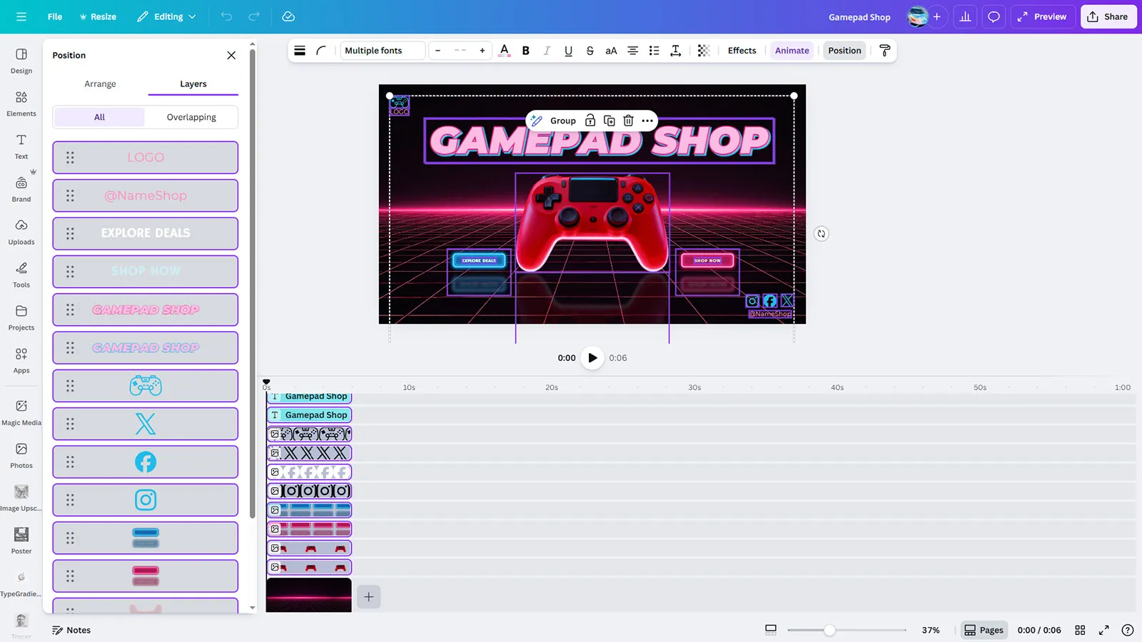Image resolution: width=1142 pixels, height=642 pixels.
Task: Play the video from the timeline
Action: tap(592, 357)
